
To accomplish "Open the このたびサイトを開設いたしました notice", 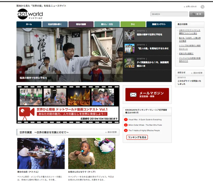I will pos(189,82).
